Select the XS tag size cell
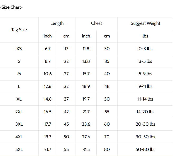Image resolution: width=173 pixels, height=156 pixels. click(19, 49)
